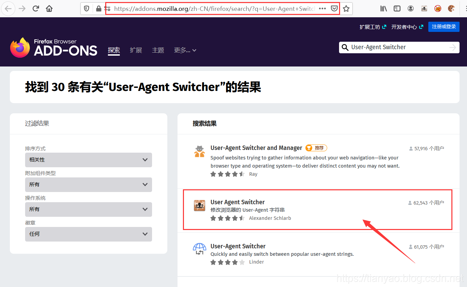Click the search magnifier icon in add-ons search
The height and width of the screenshot is (287, 467).
tap(345, 47)
